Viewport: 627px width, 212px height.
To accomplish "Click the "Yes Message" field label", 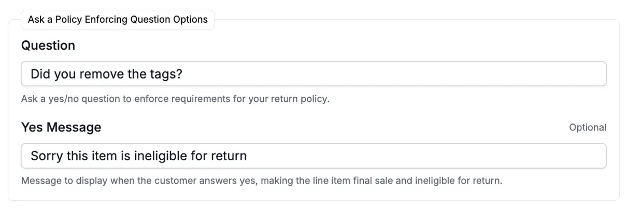I will 61,127.
